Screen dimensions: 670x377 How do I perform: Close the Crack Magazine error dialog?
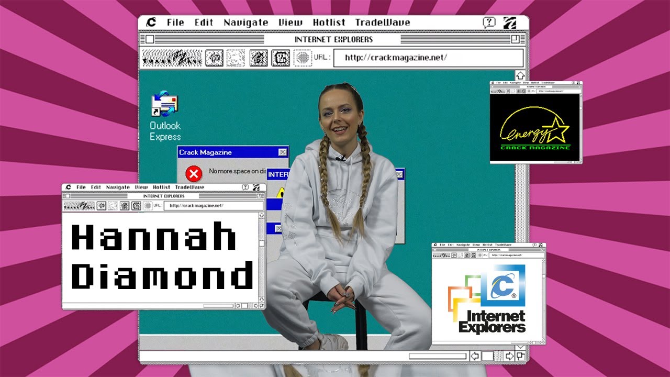tap(283, 152)
